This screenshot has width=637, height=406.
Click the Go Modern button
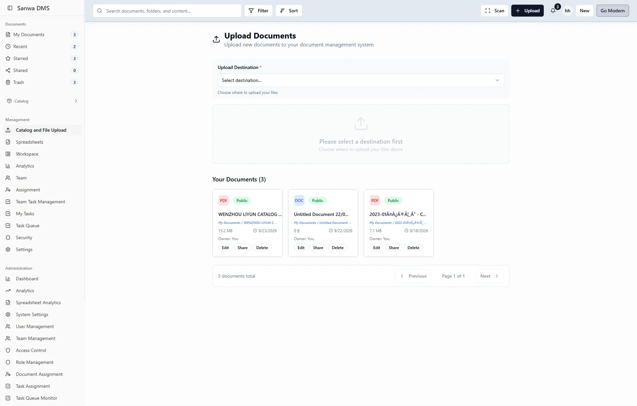coord(613,11)
